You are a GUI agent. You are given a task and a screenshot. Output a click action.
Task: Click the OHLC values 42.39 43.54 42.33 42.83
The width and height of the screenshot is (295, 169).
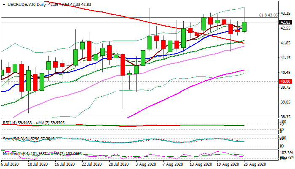pos(70,5)
